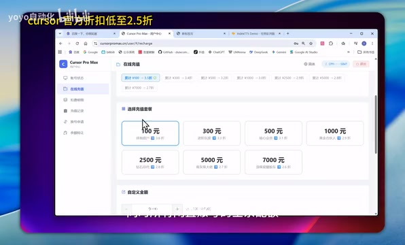Select the 累计 ¥7000 → 2.7折 tier pill
Viewport: 405px width, 245px height.
point(139,88)
